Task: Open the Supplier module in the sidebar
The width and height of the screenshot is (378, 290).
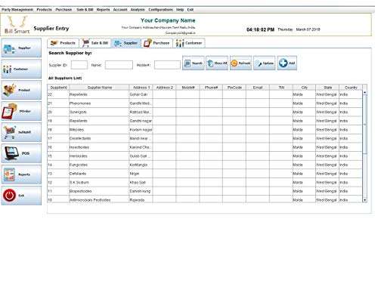Action: pos(21,48)
